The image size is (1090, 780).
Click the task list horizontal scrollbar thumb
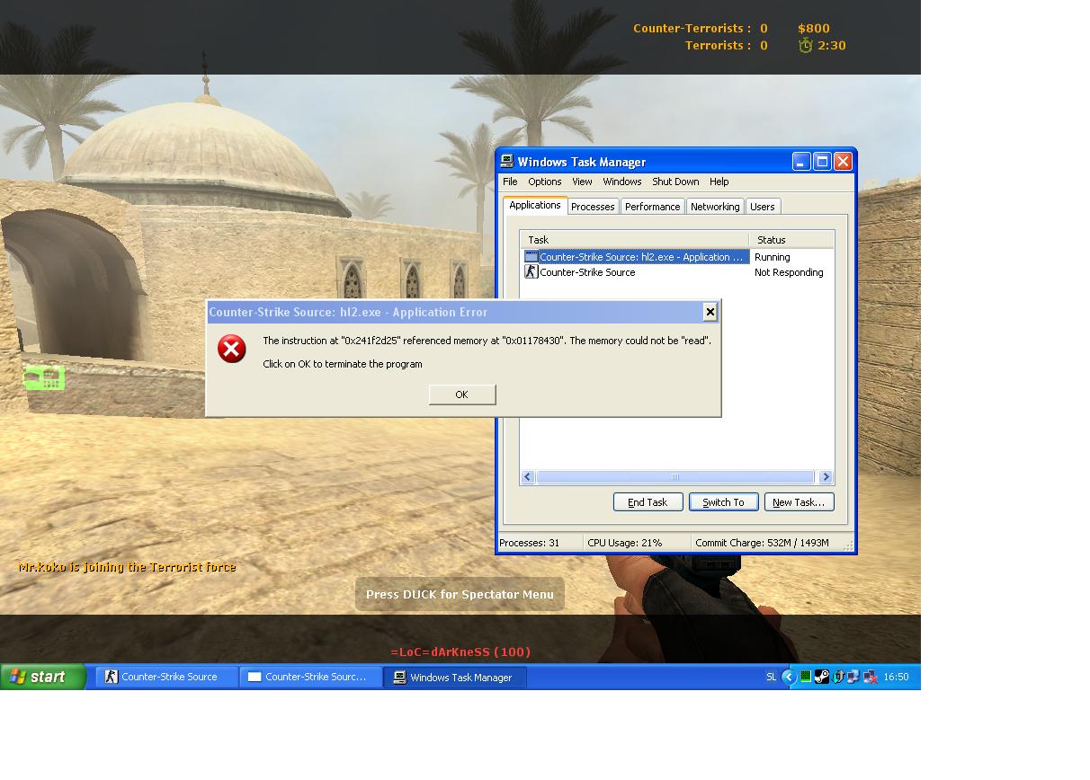[x=675, y=477]
